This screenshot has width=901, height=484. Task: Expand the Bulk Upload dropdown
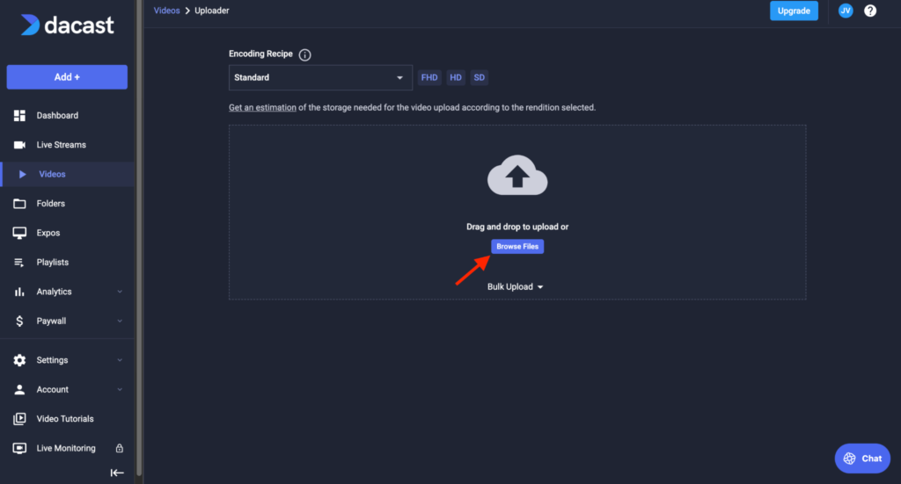click(516, 287)
